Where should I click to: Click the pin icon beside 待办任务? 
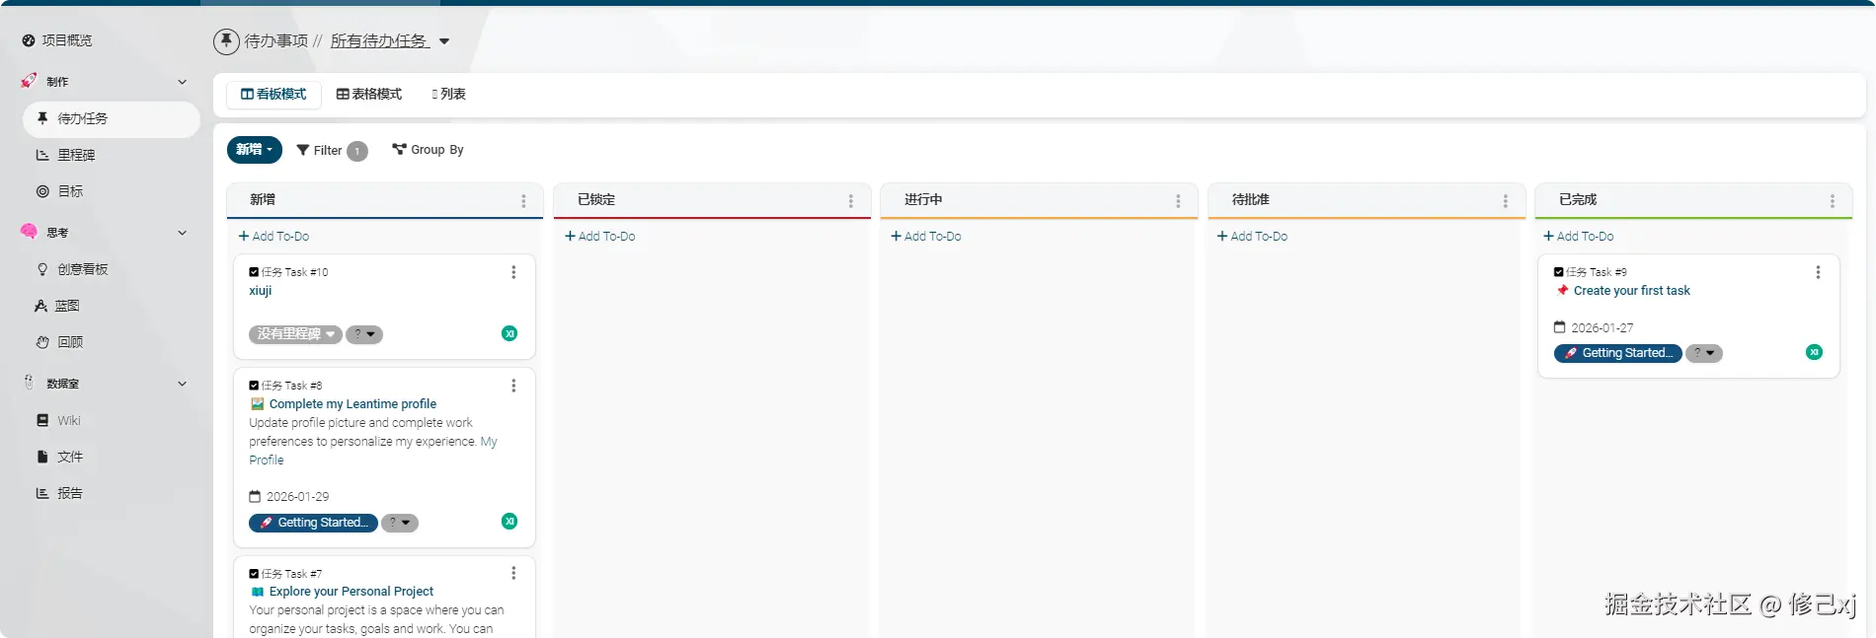coord(42,118)
